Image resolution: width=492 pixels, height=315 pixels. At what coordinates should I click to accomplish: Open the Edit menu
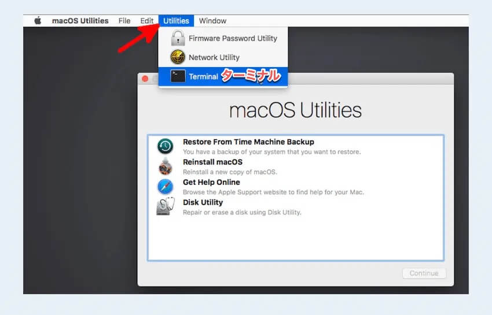click(x=146, y=21)
